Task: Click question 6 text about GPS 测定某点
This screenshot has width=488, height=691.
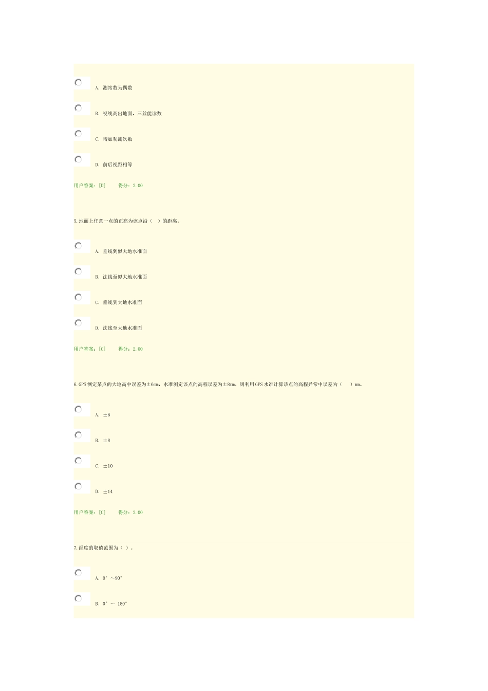Action: 218,385
